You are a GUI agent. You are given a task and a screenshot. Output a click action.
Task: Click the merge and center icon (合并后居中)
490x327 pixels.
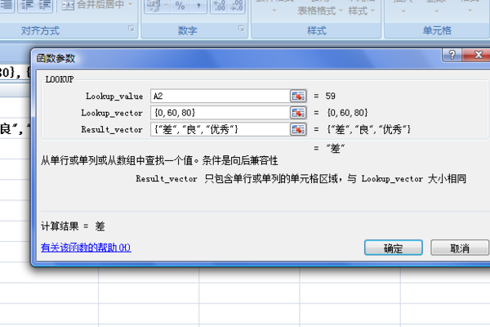point(68,5)
